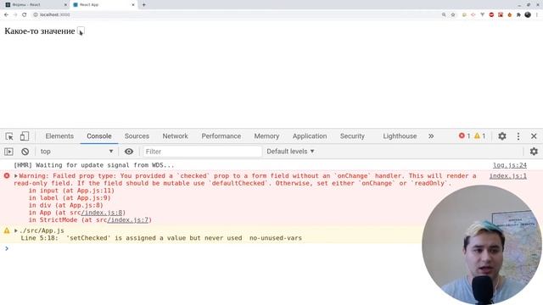The height and width of the screenshot is (305, 543).
Task: Open the top JavaScript context dropdown
Action: click(x=76, y=152)
